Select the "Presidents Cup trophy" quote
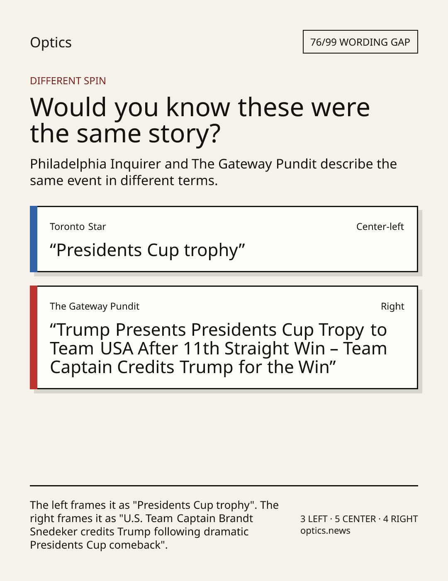This screenshot has height=581, width=448. click(x=147, y=250)
